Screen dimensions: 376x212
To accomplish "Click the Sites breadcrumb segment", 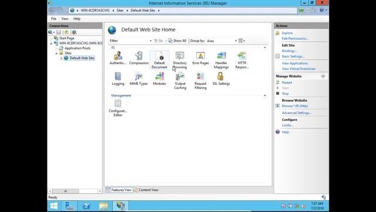I will click(120, 11).
